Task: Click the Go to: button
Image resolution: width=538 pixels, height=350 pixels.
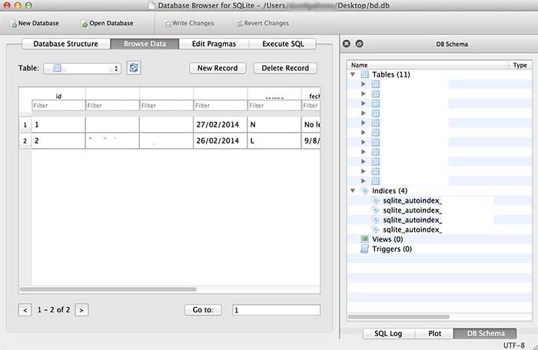Action: 203,310
